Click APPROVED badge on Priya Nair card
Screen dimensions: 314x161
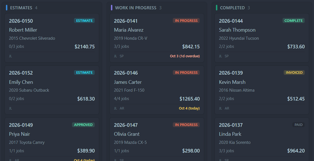pyautogui.click(x=83, y=125)
